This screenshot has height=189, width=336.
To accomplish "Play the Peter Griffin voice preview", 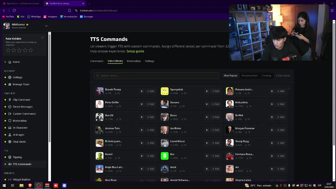I will coord(142,104).
